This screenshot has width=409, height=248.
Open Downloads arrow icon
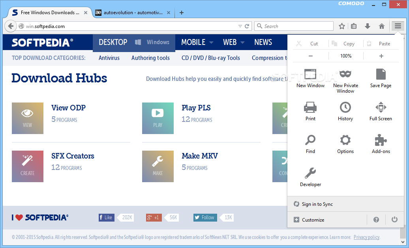pyautogui.click(x=368, y=26)
